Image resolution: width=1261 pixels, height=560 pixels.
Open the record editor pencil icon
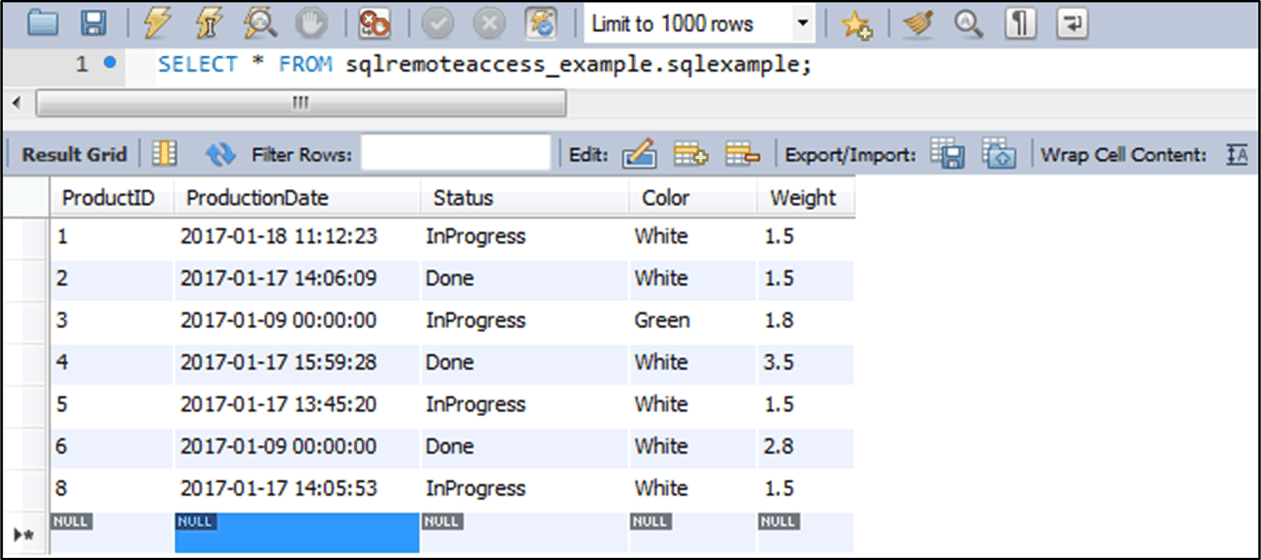(x=638, y=154)
